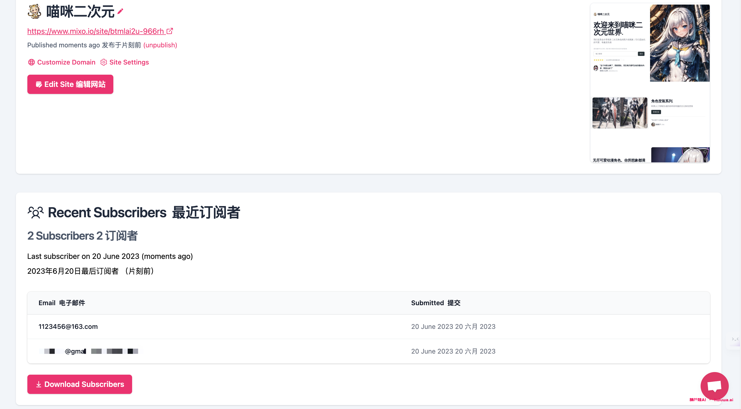Click the site URL hyperlink
This screenshot has width=741, height=409.
pyautogui.click(x=100, y=31)
